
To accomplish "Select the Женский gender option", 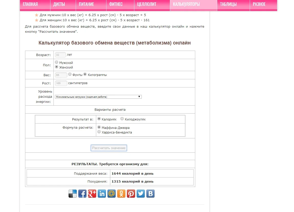I will tap(57, 67).
